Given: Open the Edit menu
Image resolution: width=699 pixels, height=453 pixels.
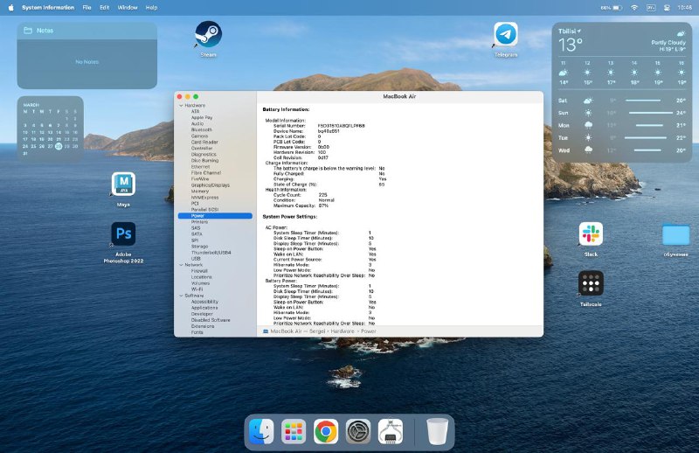Looking at the screenshot, I should [x=104, y=8].
